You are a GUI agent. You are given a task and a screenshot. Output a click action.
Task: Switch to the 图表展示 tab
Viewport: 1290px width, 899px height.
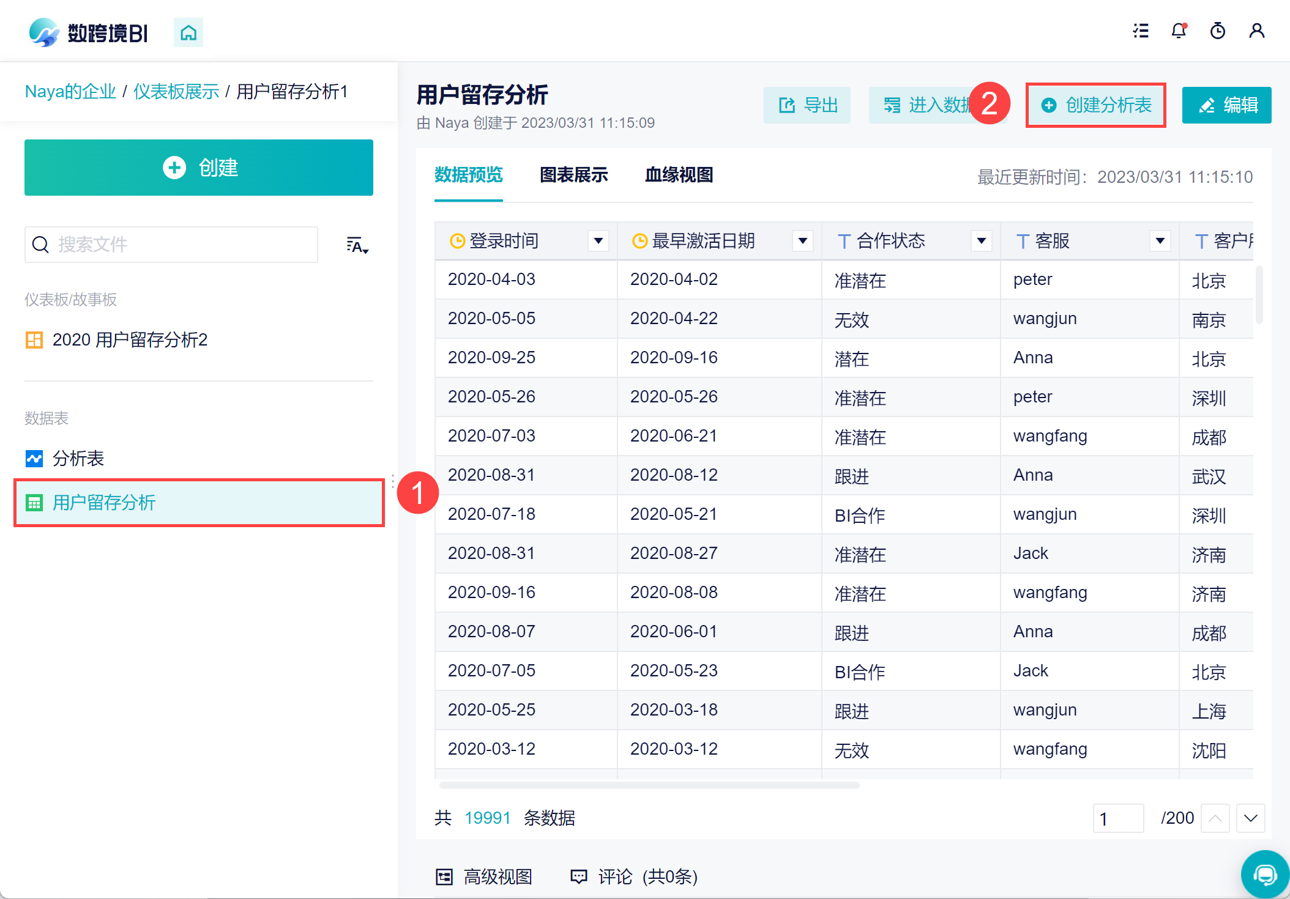coord(573,176)
